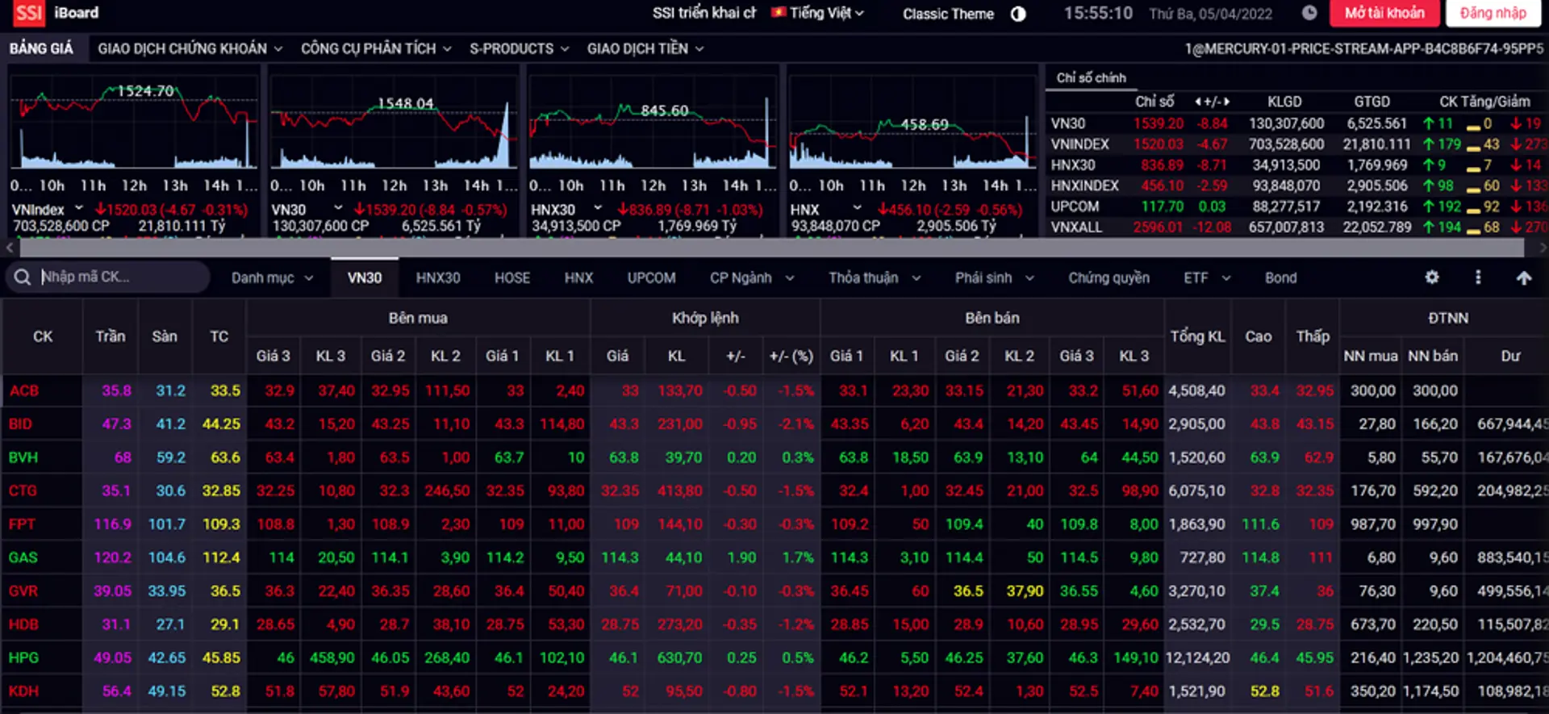Open the HPG stock symbol
The image size is (1549, 714).
pyautogui.click(x=23, y=658)
